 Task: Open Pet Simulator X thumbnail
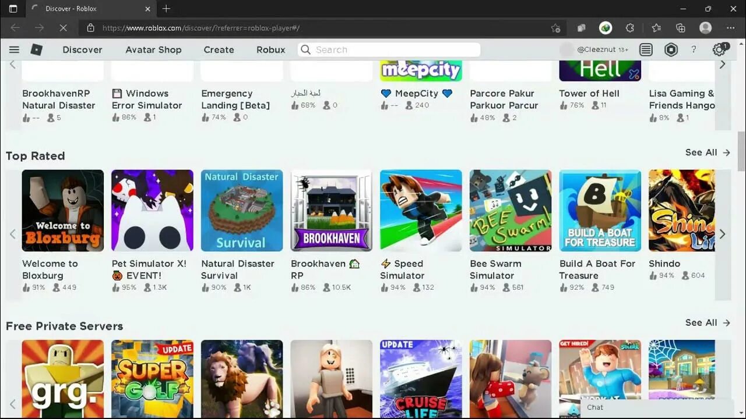pos(152,211)
